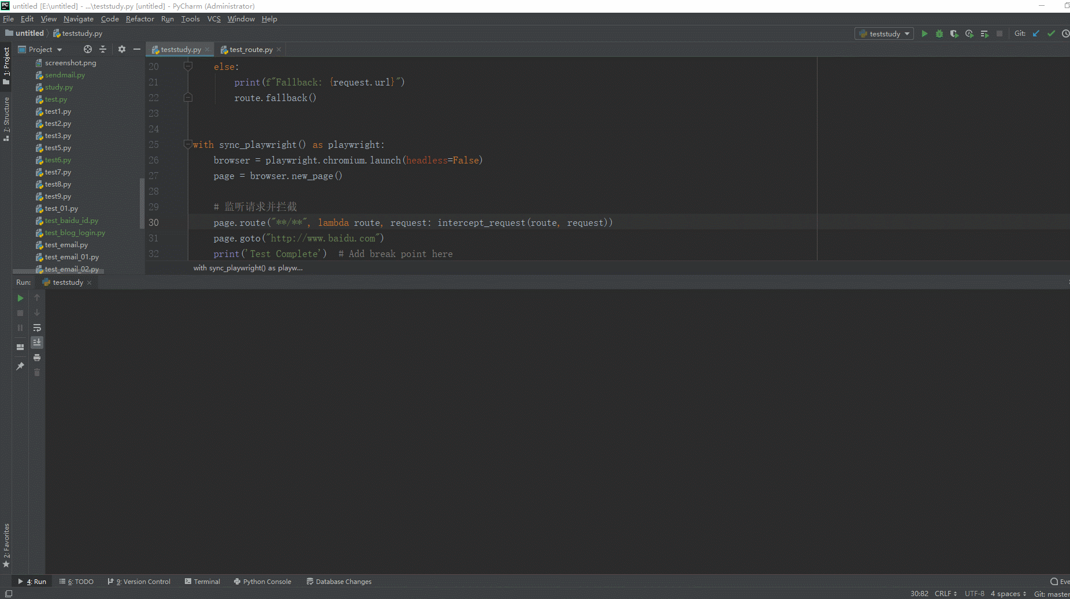Close the teststudy Run tab
Image resolution: width=1070 pixels, height=599 pixels.
[89, 282]
